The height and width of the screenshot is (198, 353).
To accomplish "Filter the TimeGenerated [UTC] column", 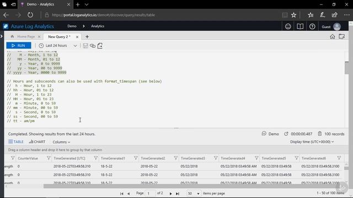I will [x=95, y=158].
